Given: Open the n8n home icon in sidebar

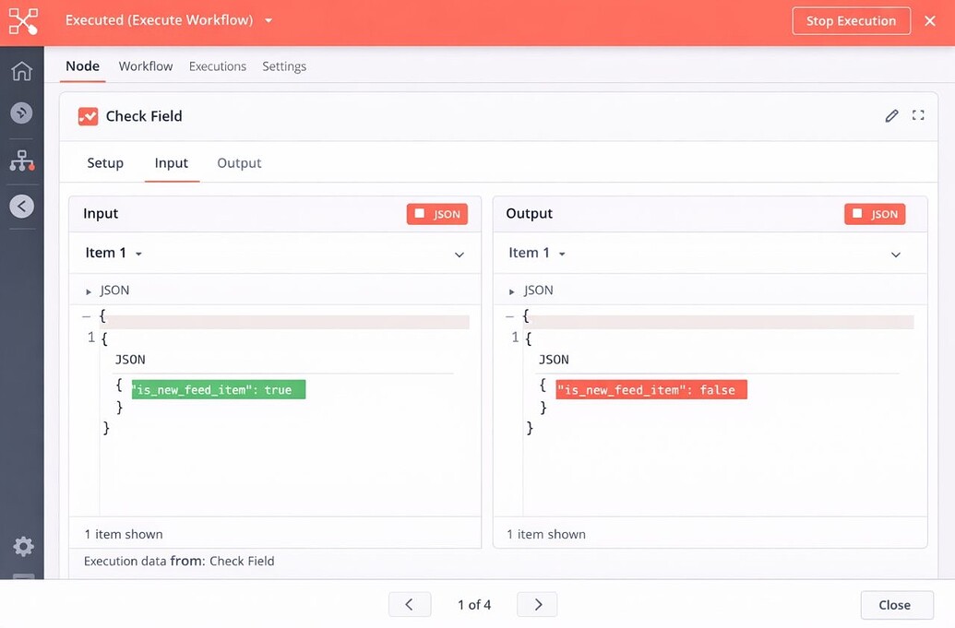Looking at the screenshot, I should point(22,68).
